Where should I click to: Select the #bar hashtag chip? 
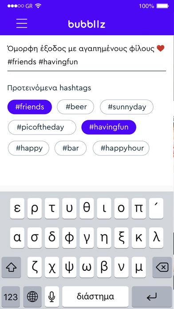coord(71,148)
